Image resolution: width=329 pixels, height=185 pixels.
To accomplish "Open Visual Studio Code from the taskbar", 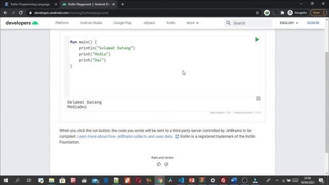I will click(x=181, y=180).
